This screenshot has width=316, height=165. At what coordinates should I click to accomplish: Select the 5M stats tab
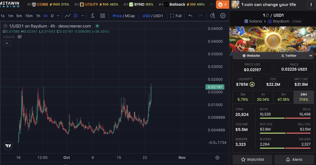(x=243, y=97)
